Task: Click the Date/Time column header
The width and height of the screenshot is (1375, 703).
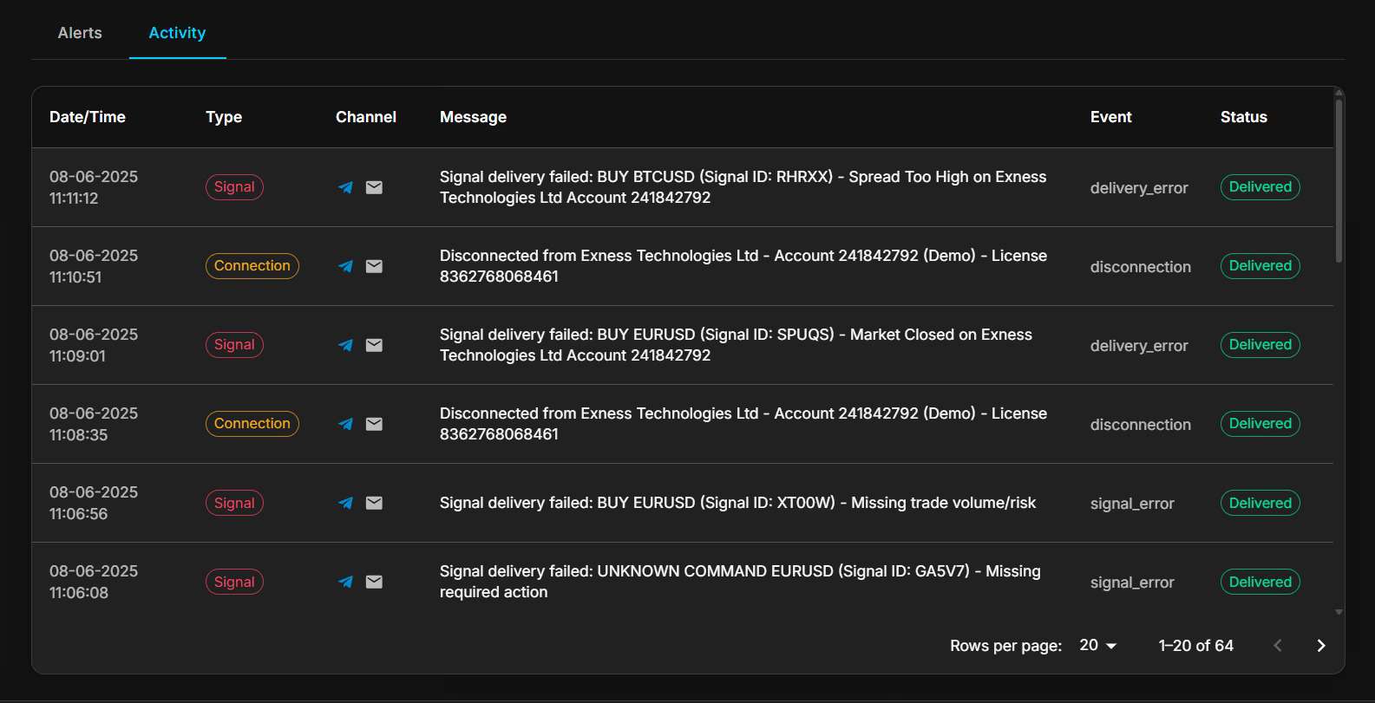Action: (88, 117)
